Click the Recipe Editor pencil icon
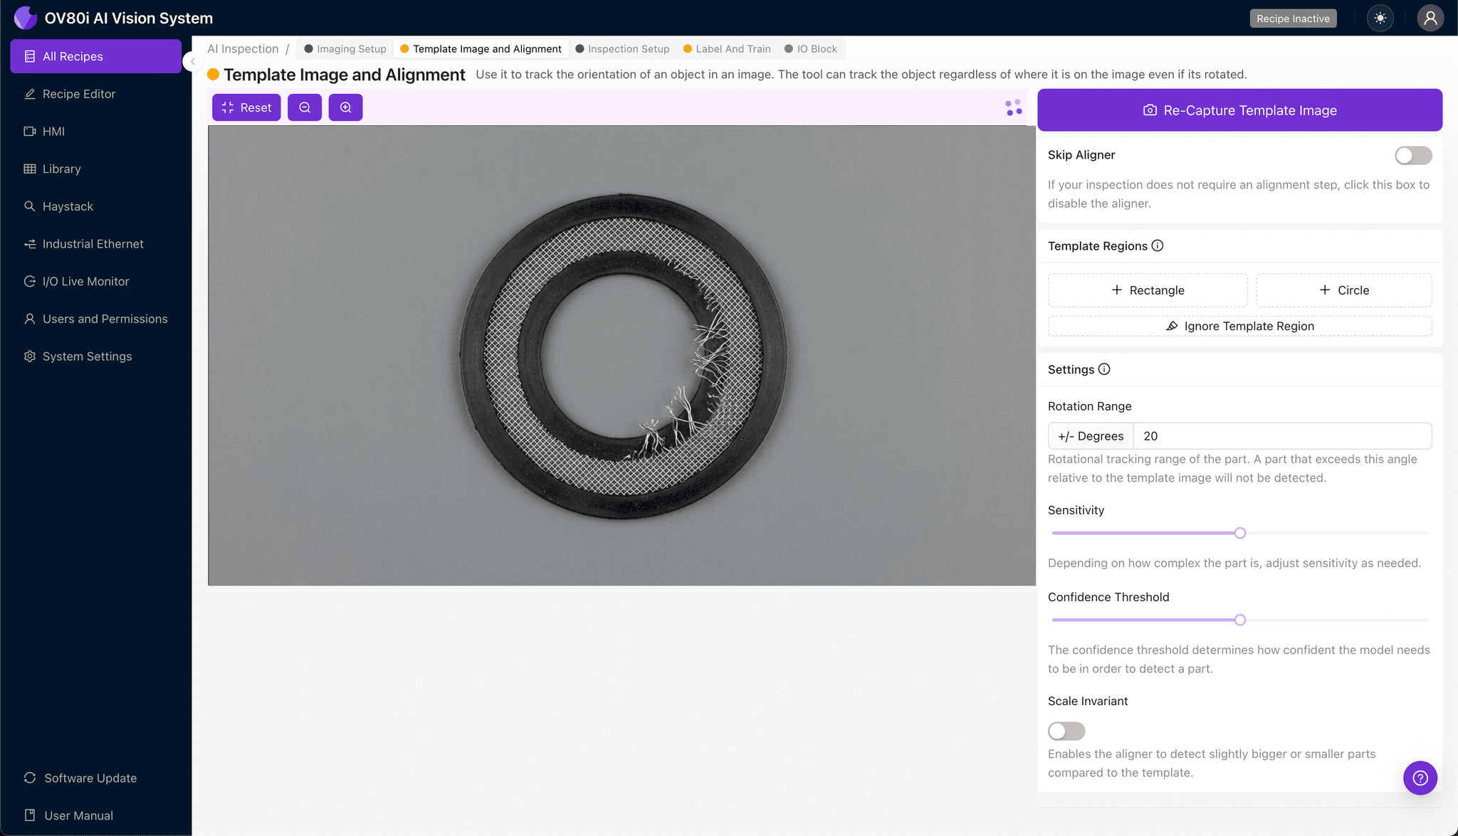Screen dimensions: 1458x836 tap(30, 94)
